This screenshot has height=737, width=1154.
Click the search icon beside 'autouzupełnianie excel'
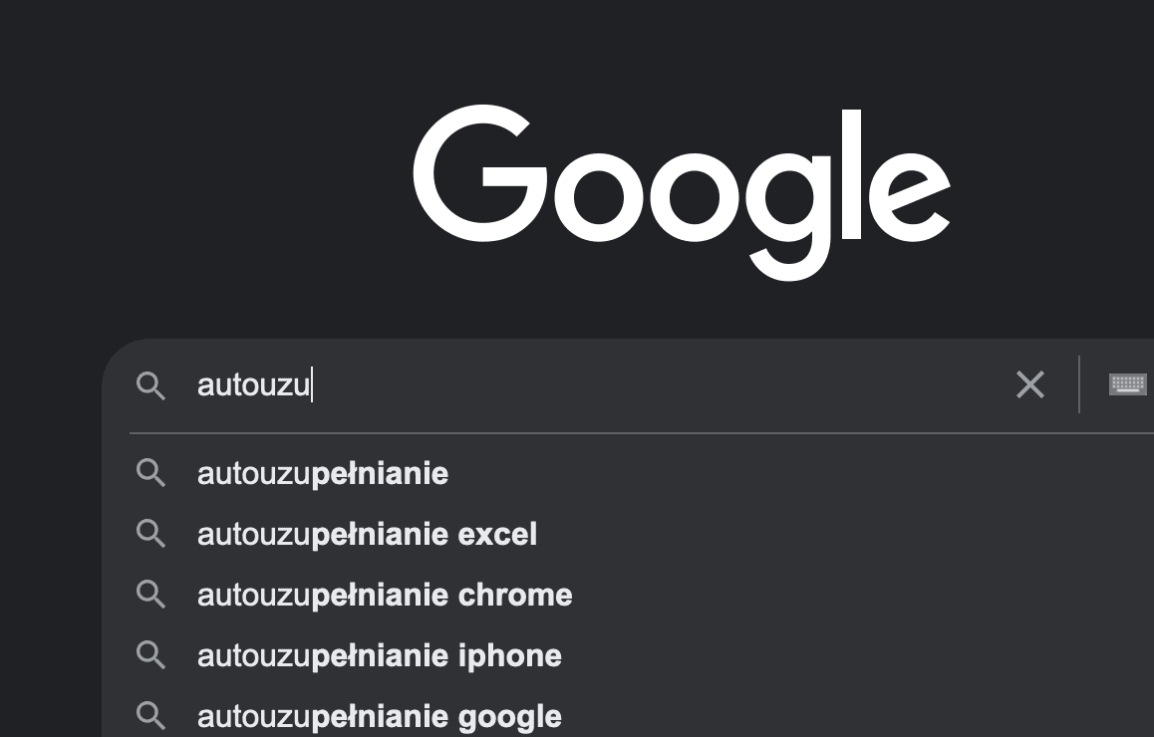pyautogui.click(x=151, y=534)
